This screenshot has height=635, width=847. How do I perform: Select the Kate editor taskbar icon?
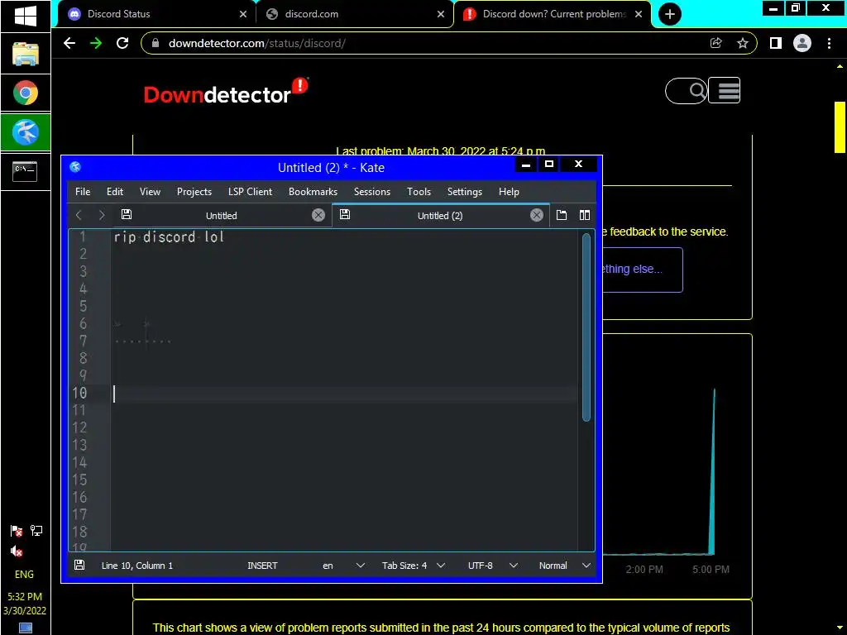pyautogui.click(x=26, y=132)
